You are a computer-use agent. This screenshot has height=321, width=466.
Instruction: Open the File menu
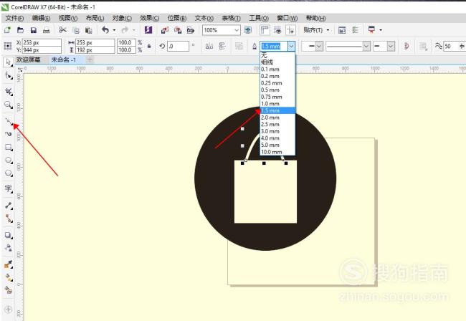pos(14,18)
